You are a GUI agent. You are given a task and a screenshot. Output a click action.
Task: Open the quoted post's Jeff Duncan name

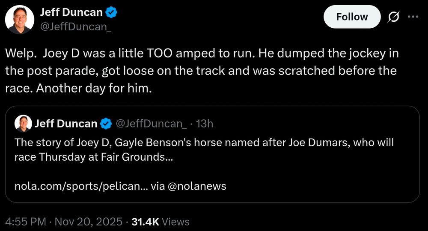[x=66, y=124]
